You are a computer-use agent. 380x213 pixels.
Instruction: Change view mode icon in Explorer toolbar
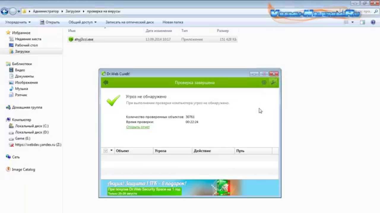(346, 22)
